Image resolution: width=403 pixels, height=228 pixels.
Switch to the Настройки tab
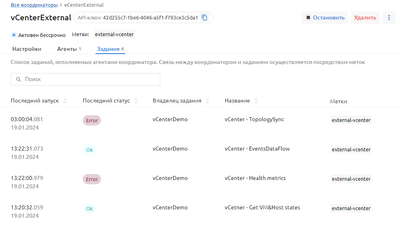tap(27, 49)
